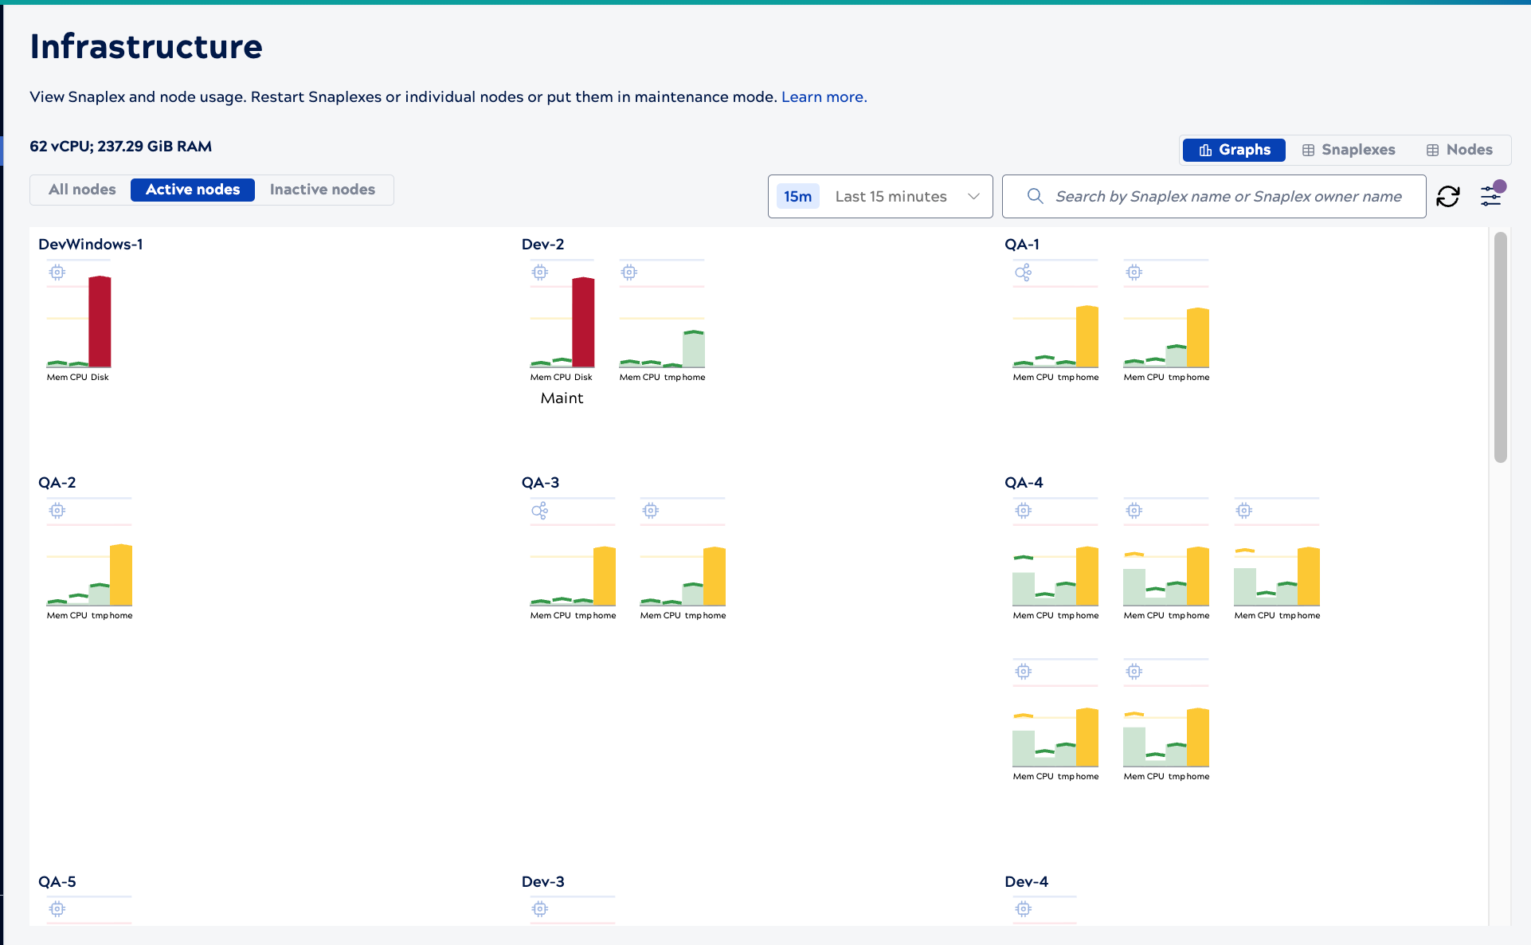
Task: Click Dev-4 node chip icon
Action: (1024, 908)
